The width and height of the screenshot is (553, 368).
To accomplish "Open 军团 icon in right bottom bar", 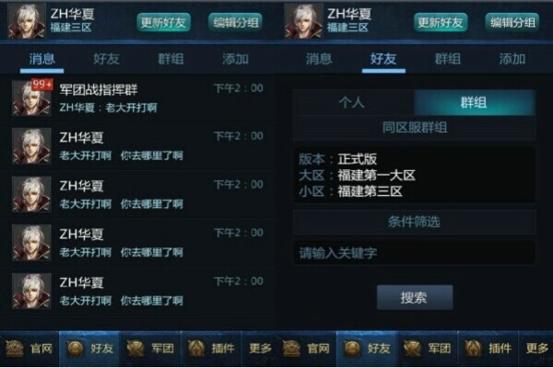I will 412,349.
